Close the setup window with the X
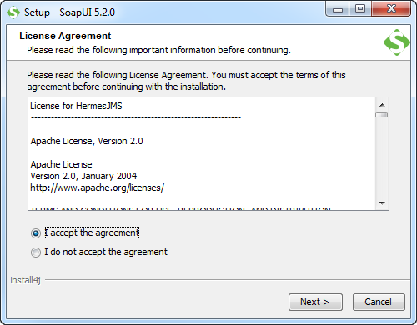Image resolution: width=417 pixels, height=325 pixels. pyautogui.click(x=391, y=9)
